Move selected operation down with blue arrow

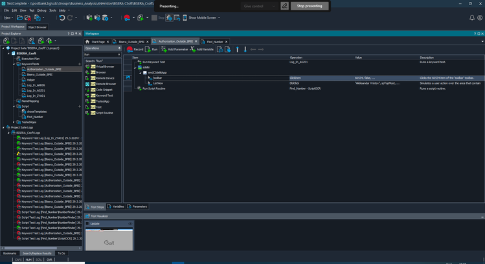click(x=245, y=49)
